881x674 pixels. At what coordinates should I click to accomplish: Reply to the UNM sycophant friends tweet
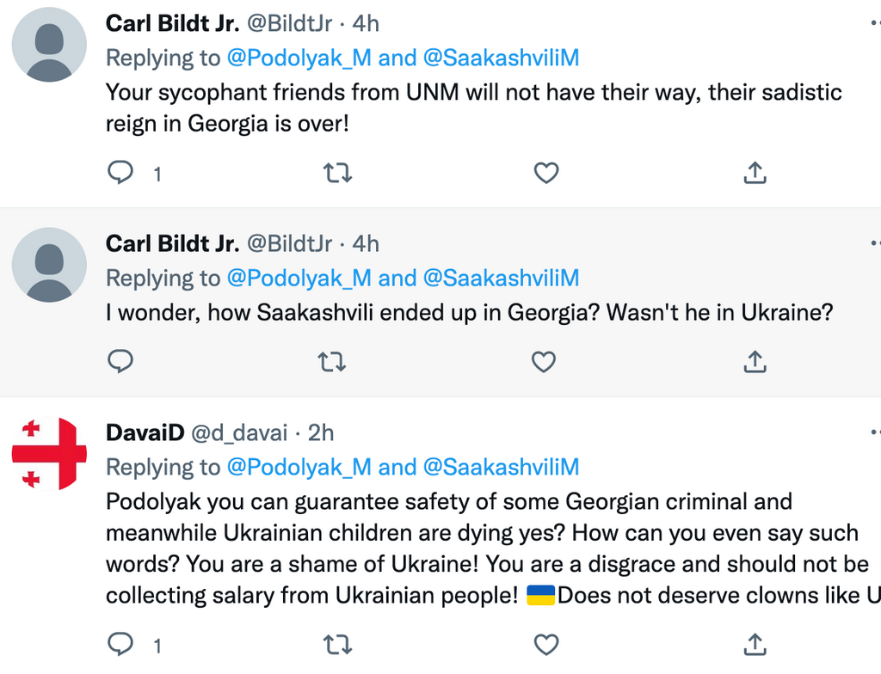pos(120,174)
